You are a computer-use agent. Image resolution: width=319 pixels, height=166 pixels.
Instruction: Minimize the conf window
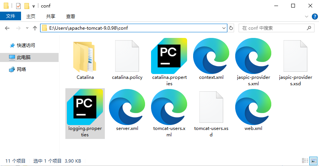[276, 6]
